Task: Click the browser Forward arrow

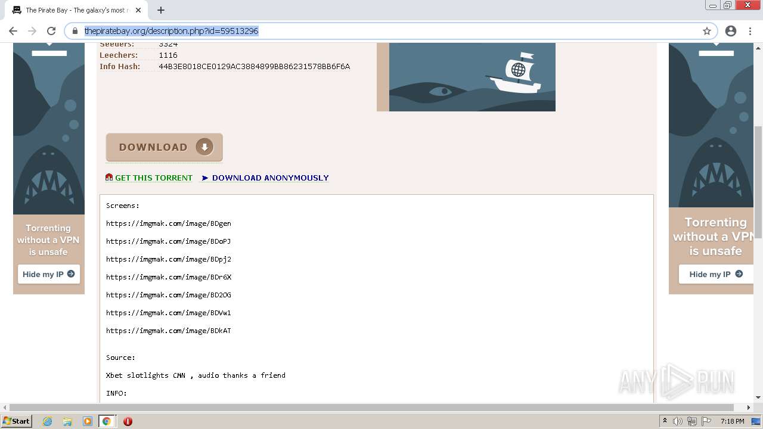Action: pos(32,31)
